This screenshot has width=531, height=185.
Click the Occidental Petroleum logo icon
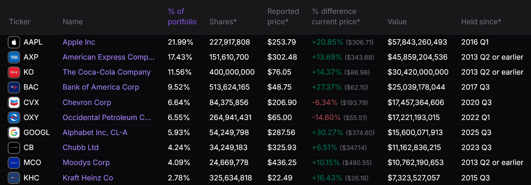(14, 118)
